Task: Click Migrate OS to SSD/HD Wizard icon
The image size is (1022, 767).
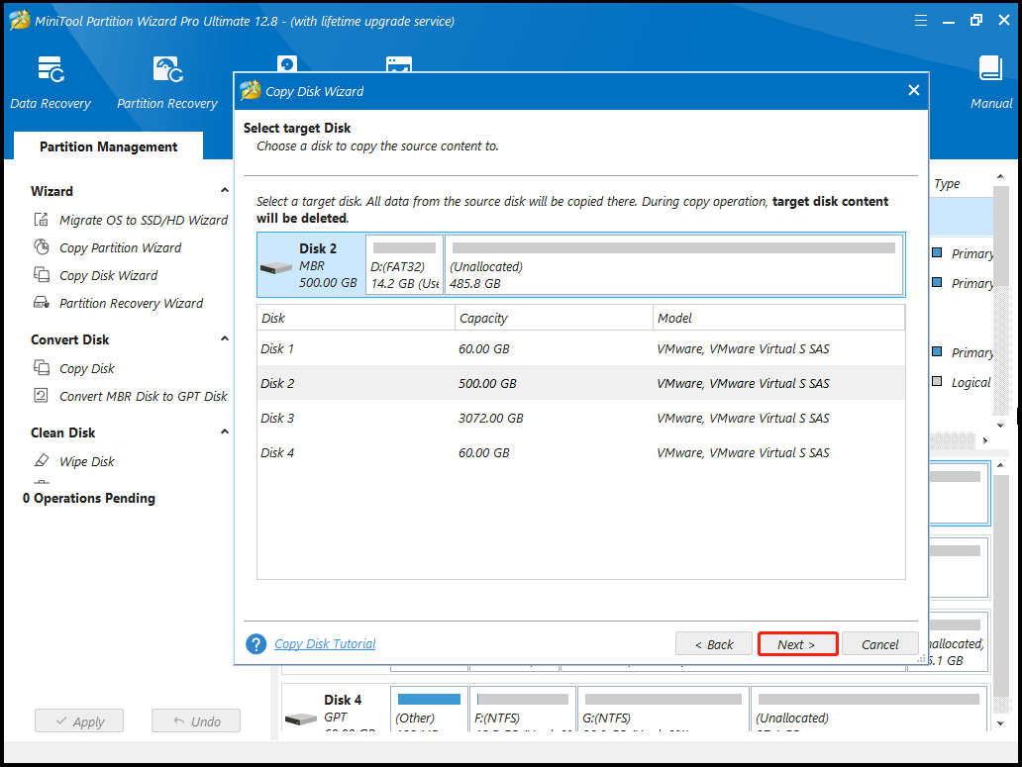Action: [41, 220]
